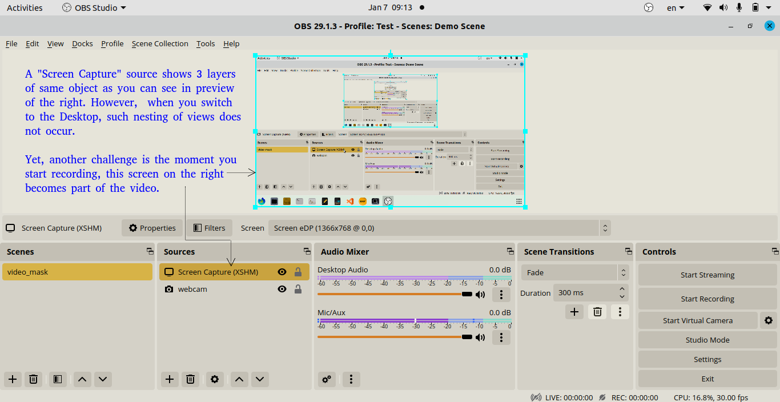Add a scene transition with plus
Image resolution: width=780 pixels, height=402 pixels.
[x=574, y=312]
